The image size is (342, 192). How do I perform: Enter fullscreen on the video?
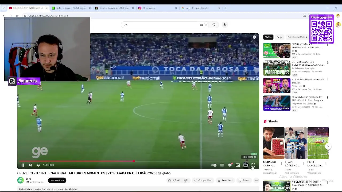tap(253, 165)
